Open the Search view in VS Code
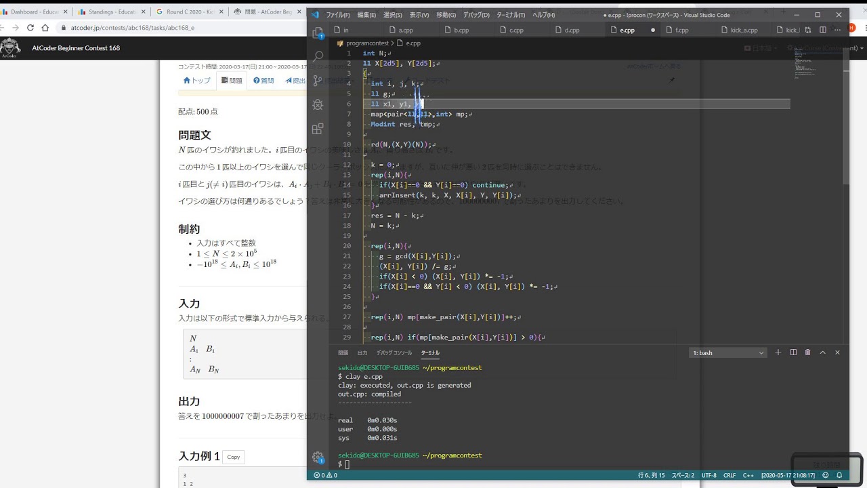This screenshot has height=488, width=867. pos(318,56)
